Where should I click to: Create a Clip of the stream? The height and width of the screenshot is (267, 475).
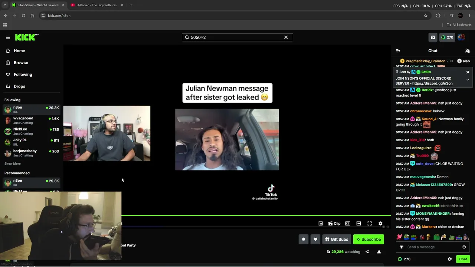(x=334, y=224)
